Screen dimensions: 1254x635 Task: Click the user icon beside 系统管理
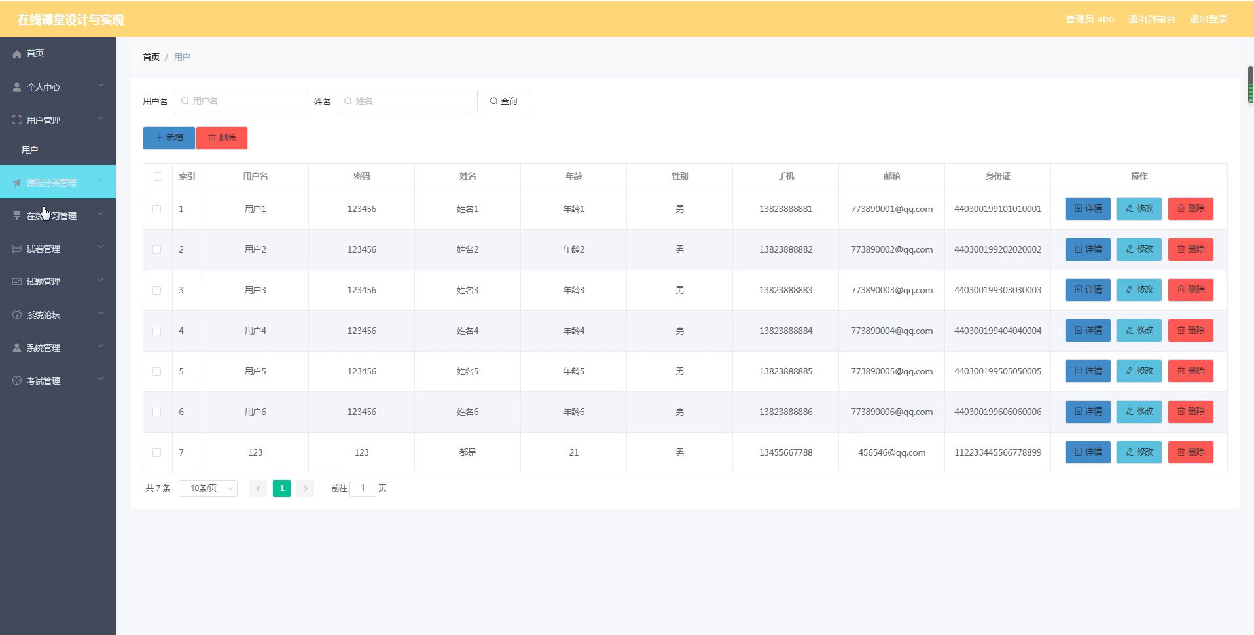pos(17,348)
